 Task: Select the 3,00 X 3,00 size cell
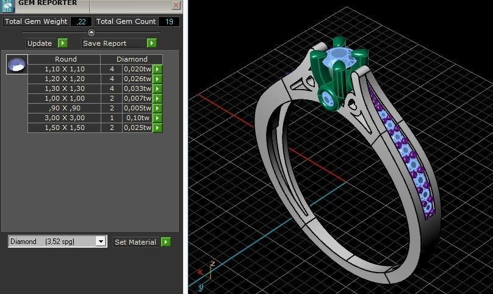(x=65, y=118)
